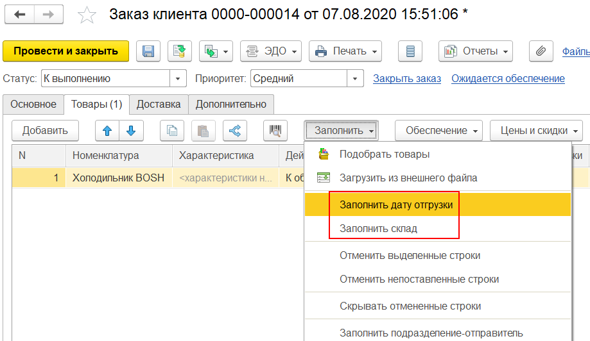Click the barcode search icon
Screen dimensions: 590x341
(275, 131)
